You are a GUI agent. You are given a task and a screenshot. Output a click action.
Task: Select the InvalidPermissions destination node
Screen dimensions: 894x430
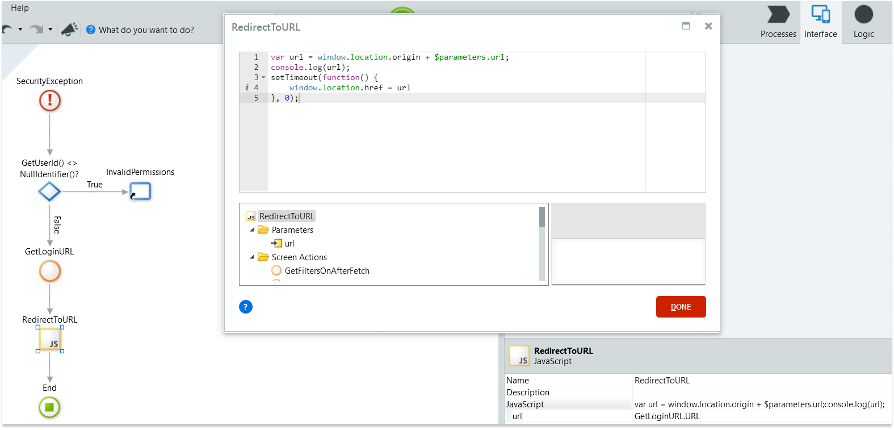pyautogui.click(x=140, y=191)
